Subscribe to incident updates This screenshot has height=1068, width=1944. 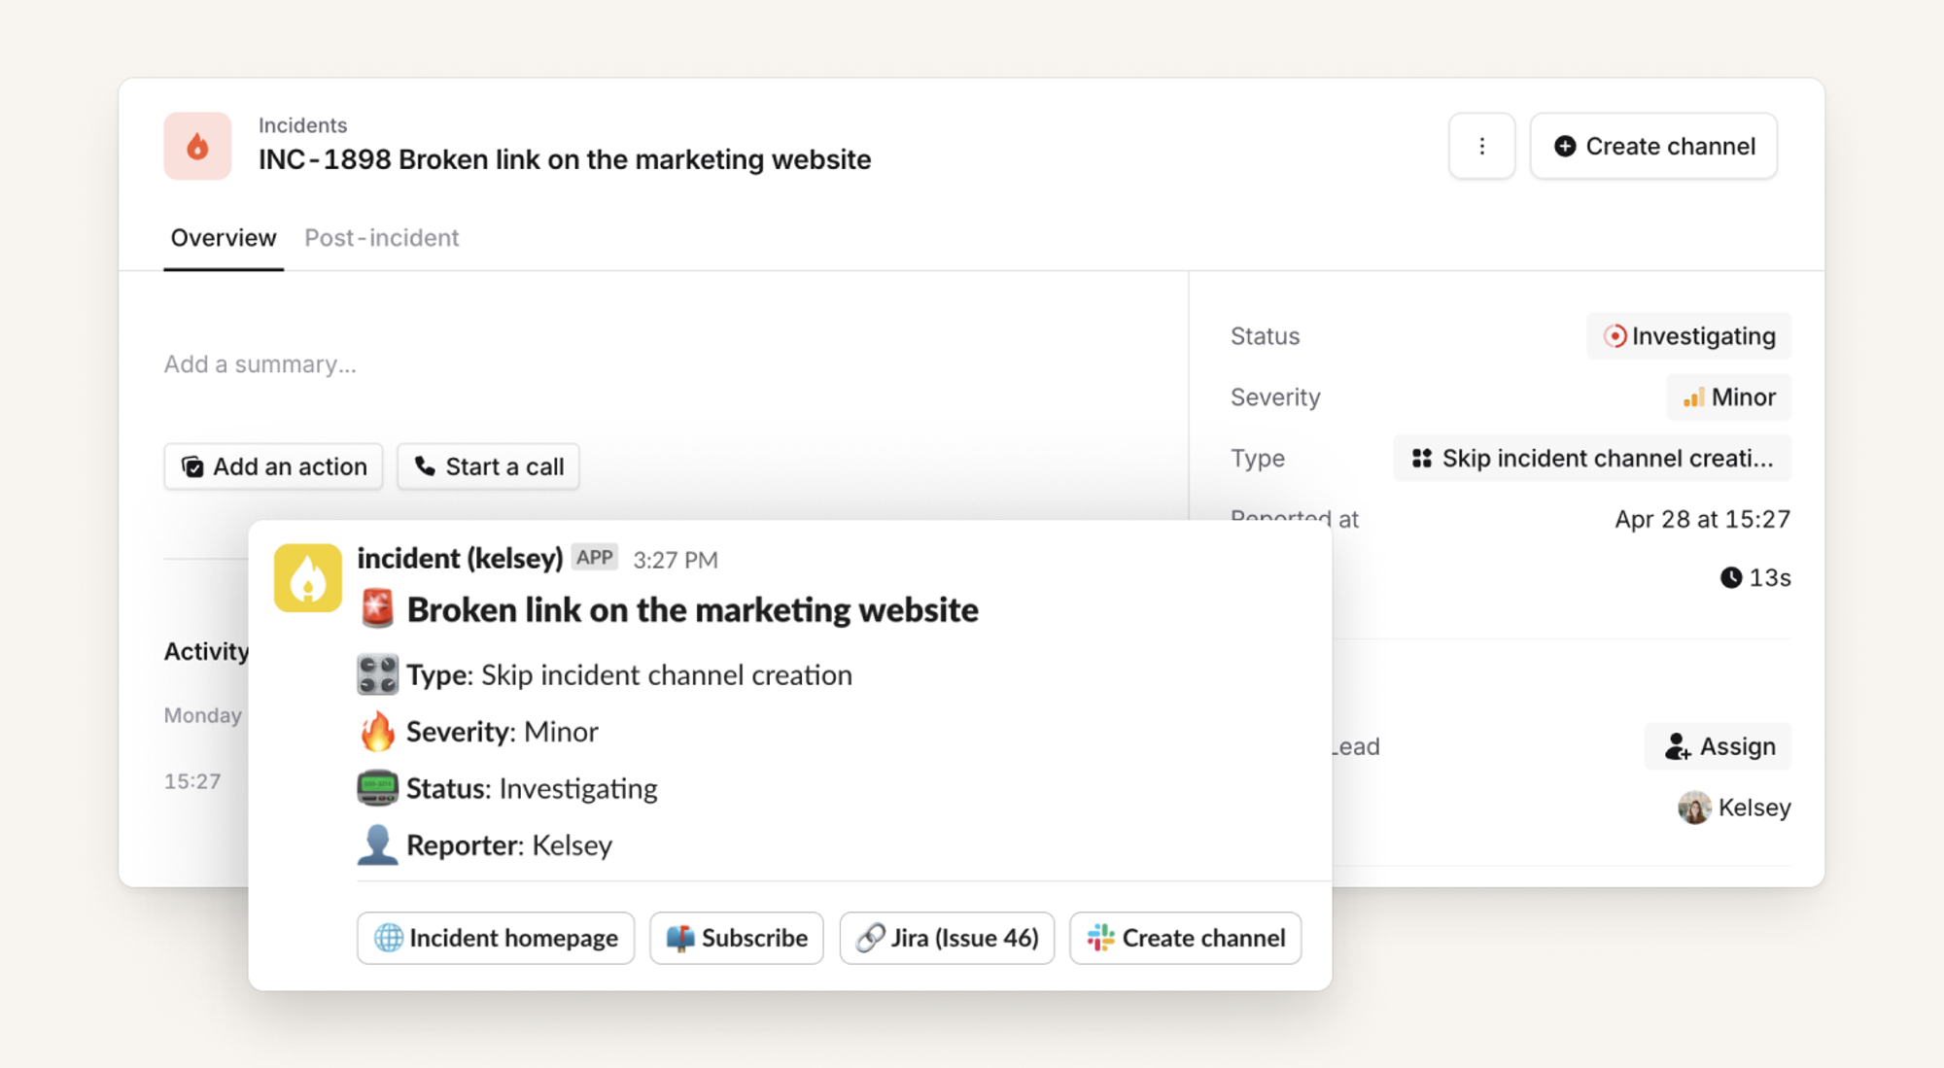[x=737, y=938]
